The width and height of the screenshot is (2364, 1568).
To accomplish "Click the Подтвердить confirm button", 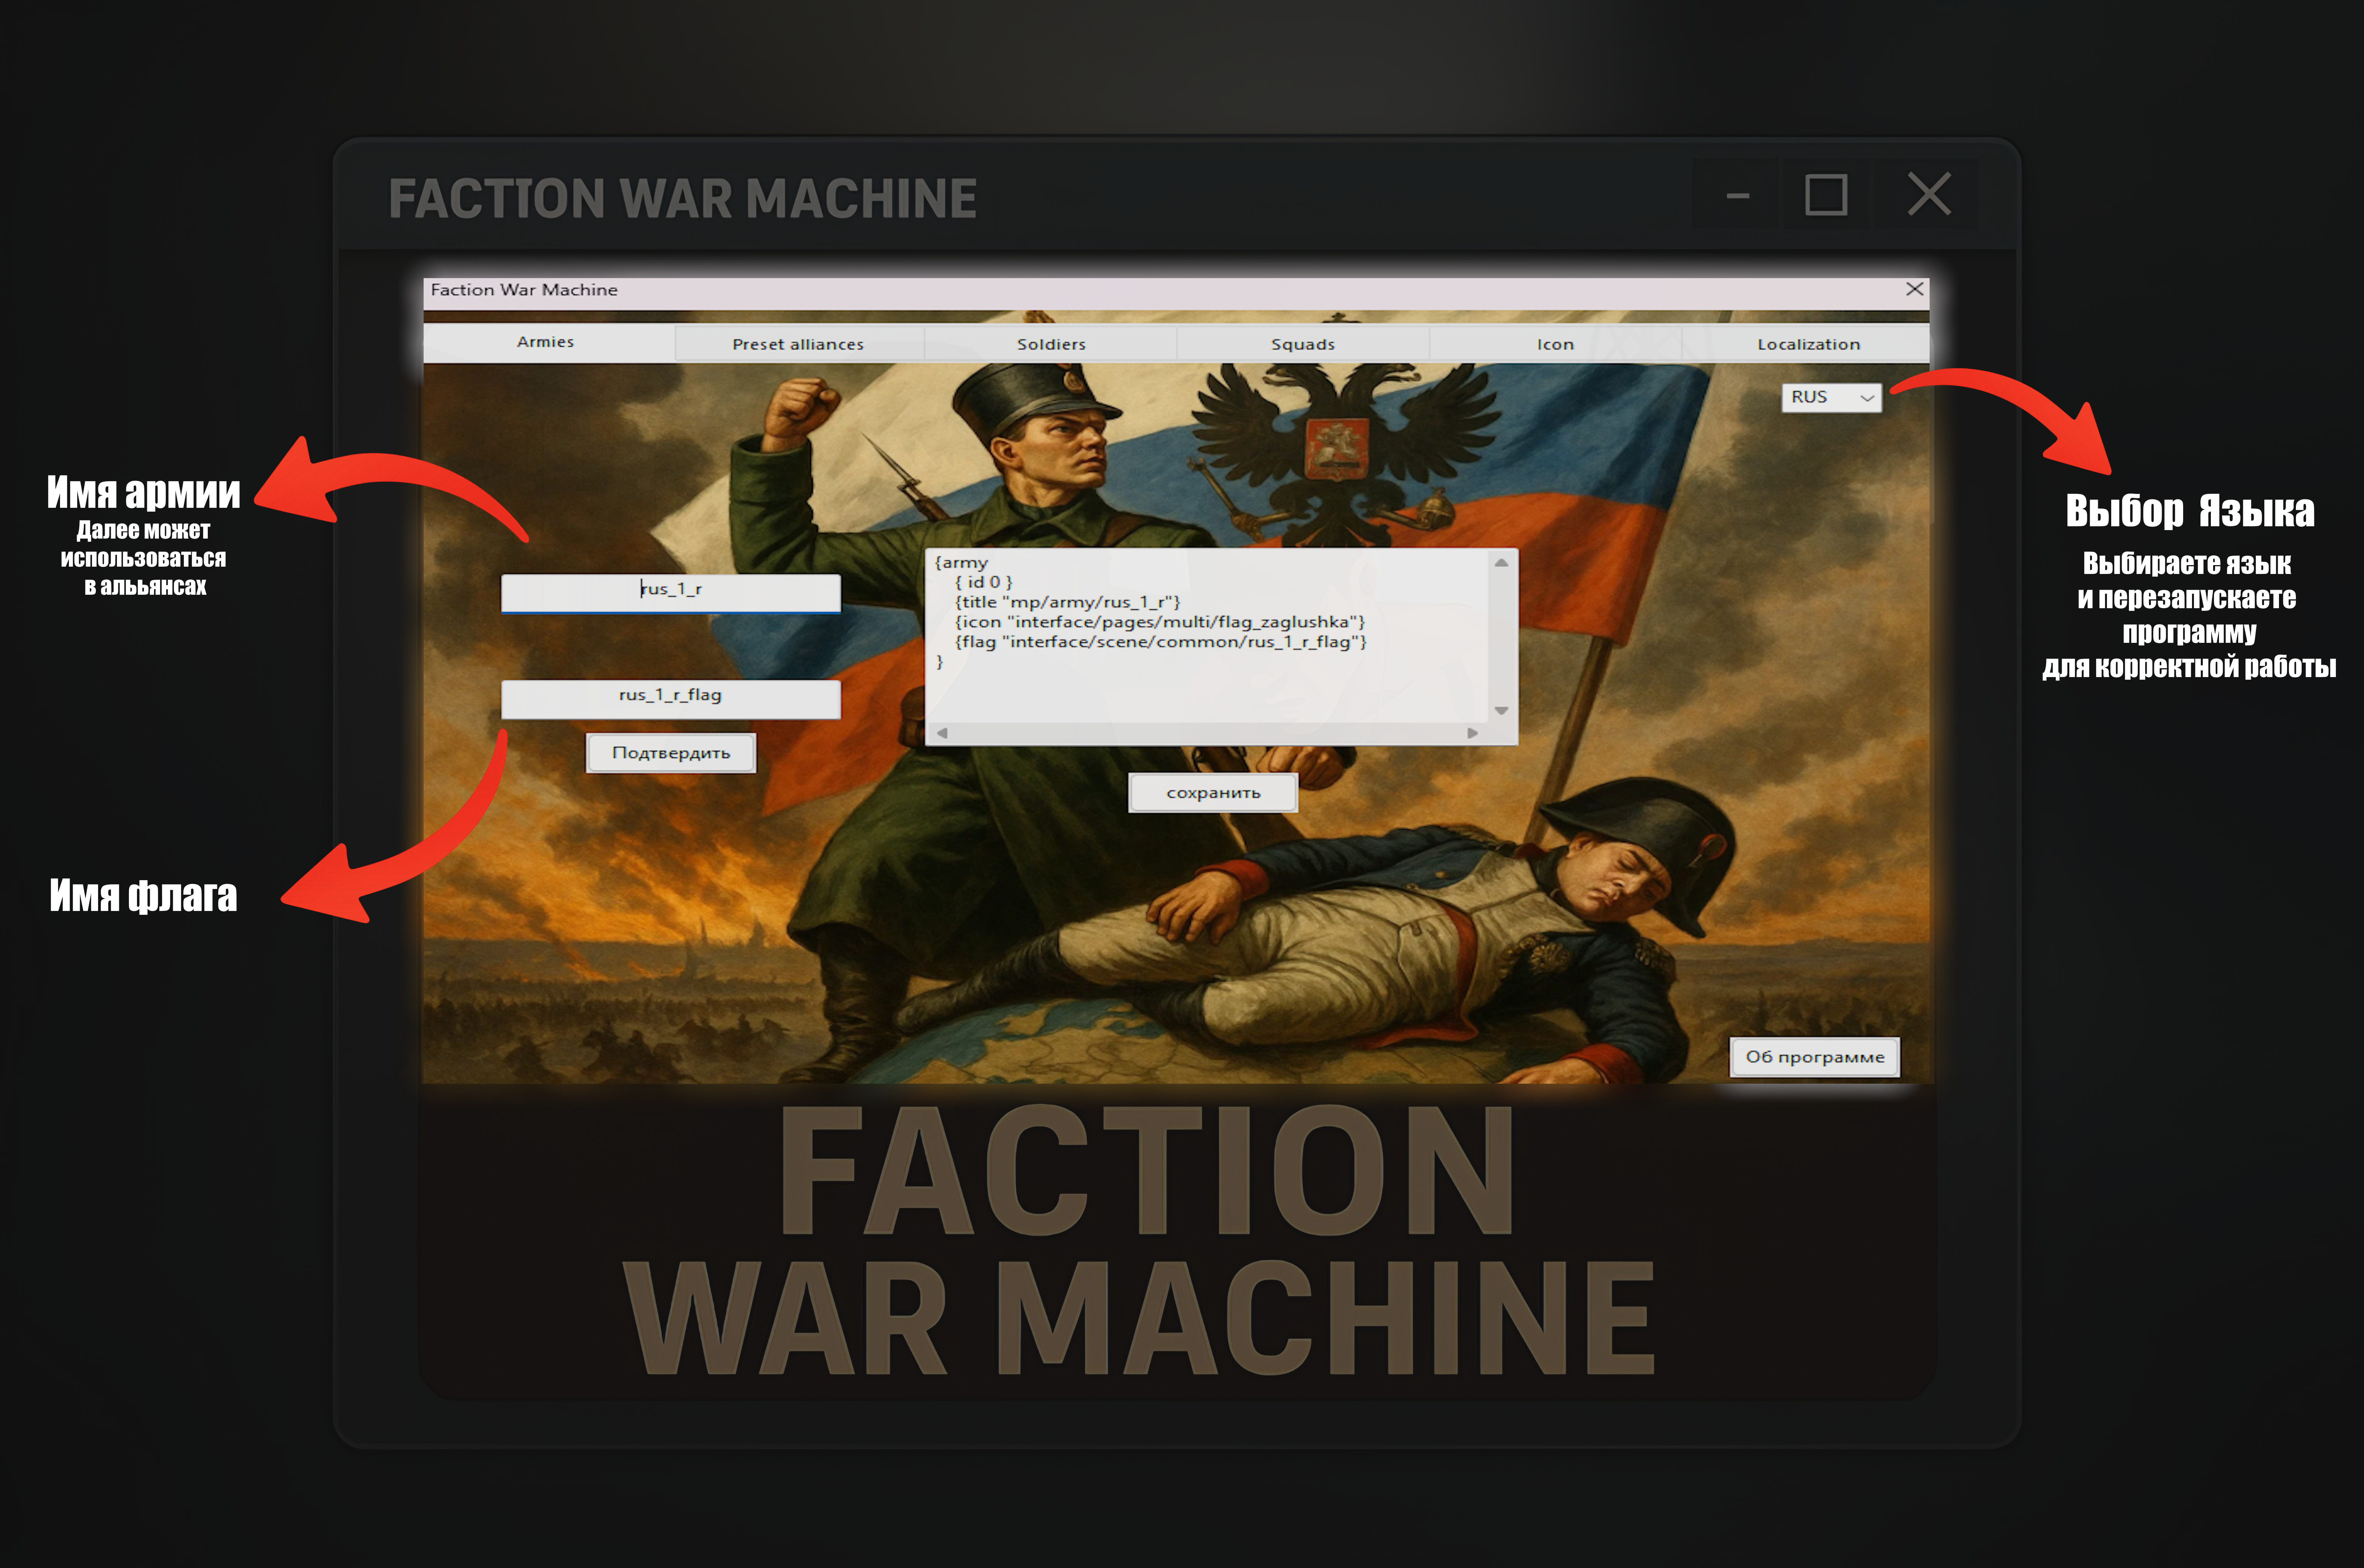I will tap(671, 753).
